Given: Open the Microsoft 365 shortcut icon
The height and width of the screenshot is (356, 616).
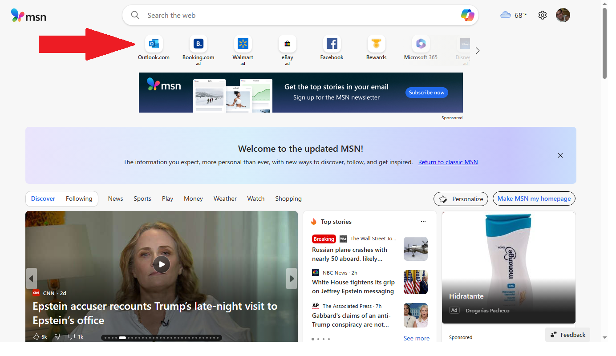Looking at the screenshot, I should tap(421, 44).
